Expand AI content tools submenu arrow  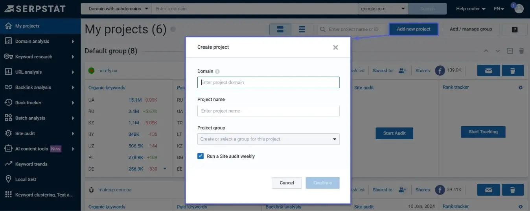73,149
